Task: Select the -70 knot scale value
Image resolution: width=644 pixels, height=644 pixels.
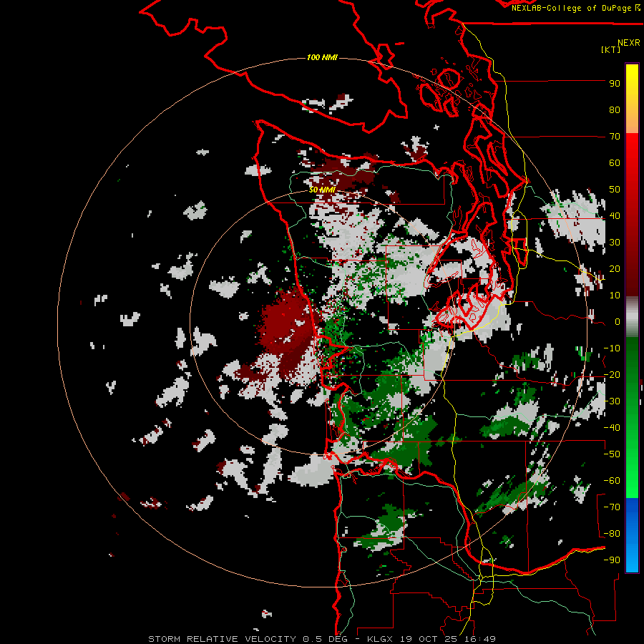Action: coord(612,507)
